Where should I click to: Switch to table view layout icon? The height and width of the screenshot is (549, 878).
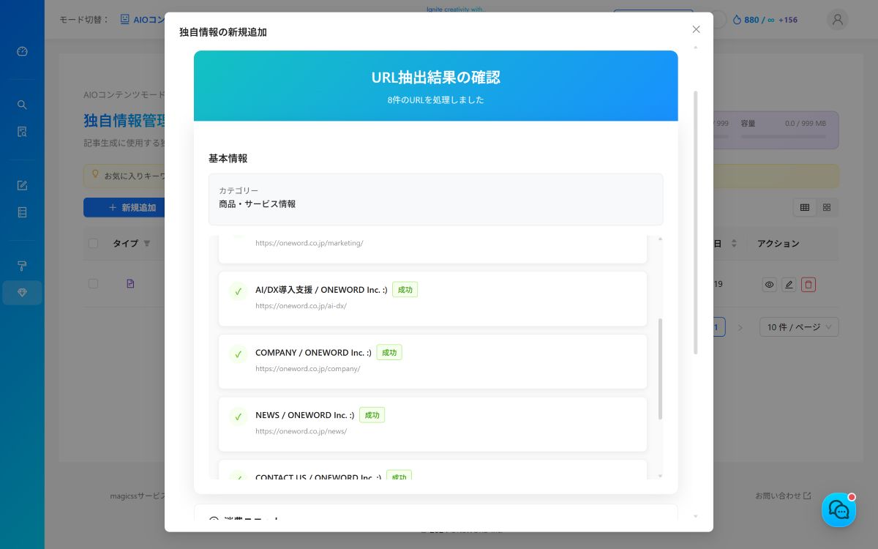pos(805,207)
